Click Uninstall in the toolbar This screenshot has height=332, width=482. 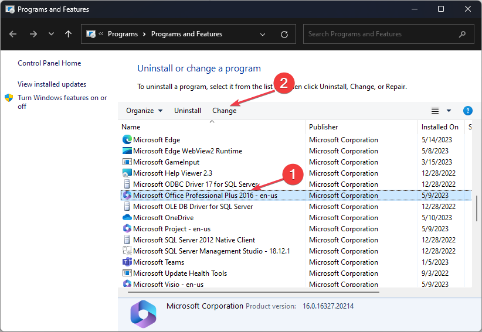[x=188, y=111]
